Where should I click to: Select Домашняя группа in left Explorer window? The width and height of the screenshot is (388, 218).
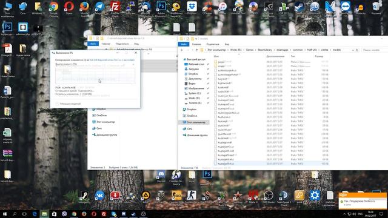105,135
